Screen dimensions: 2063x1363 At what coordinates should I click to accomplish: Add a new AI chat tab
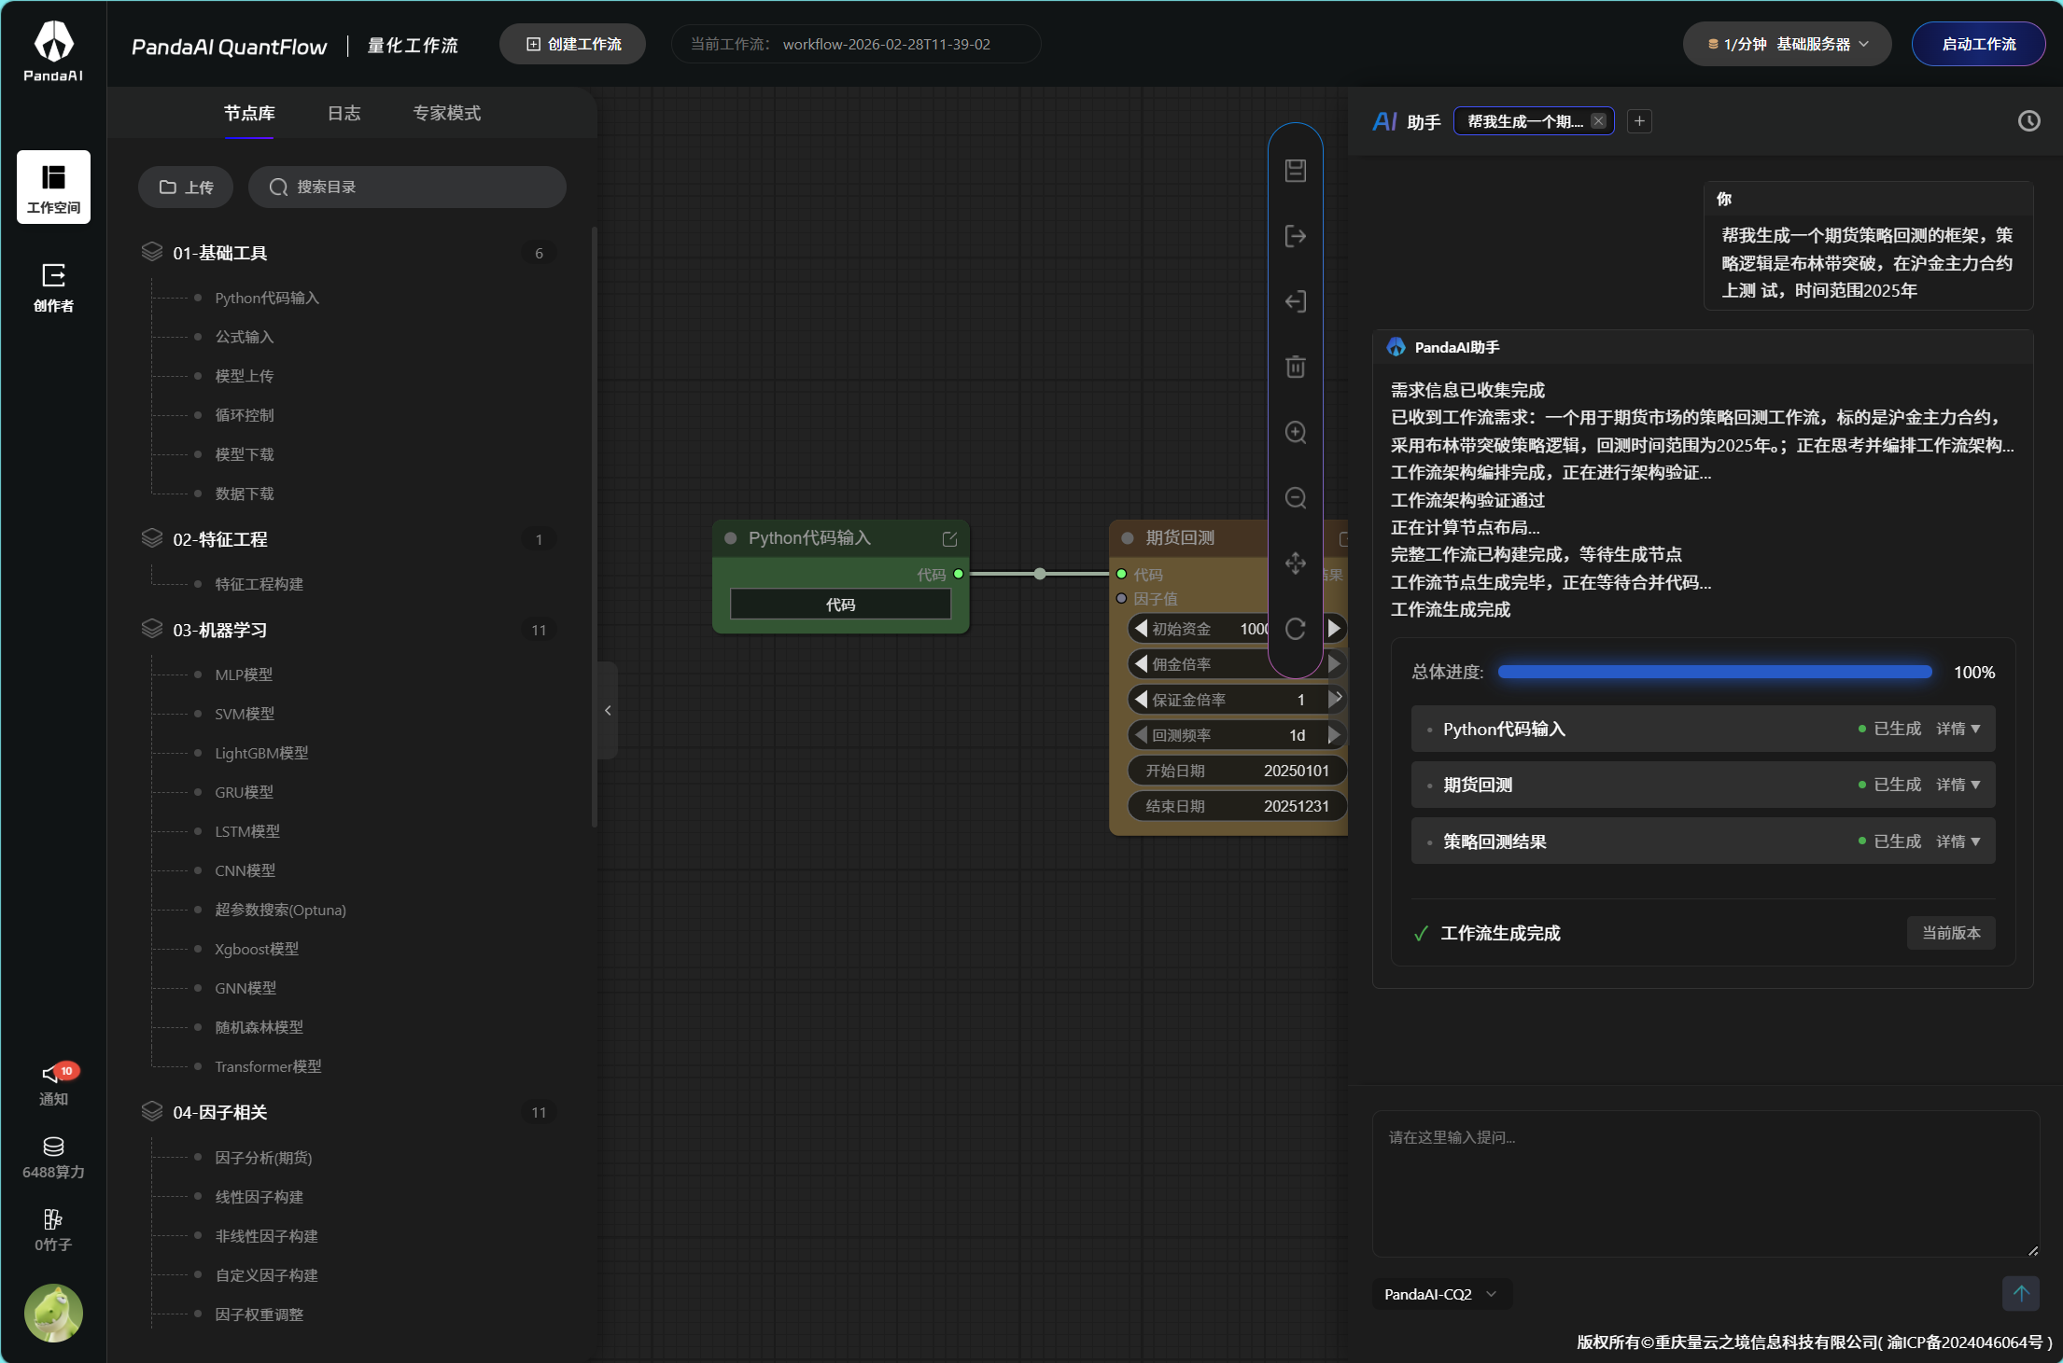pos(1639,121)
